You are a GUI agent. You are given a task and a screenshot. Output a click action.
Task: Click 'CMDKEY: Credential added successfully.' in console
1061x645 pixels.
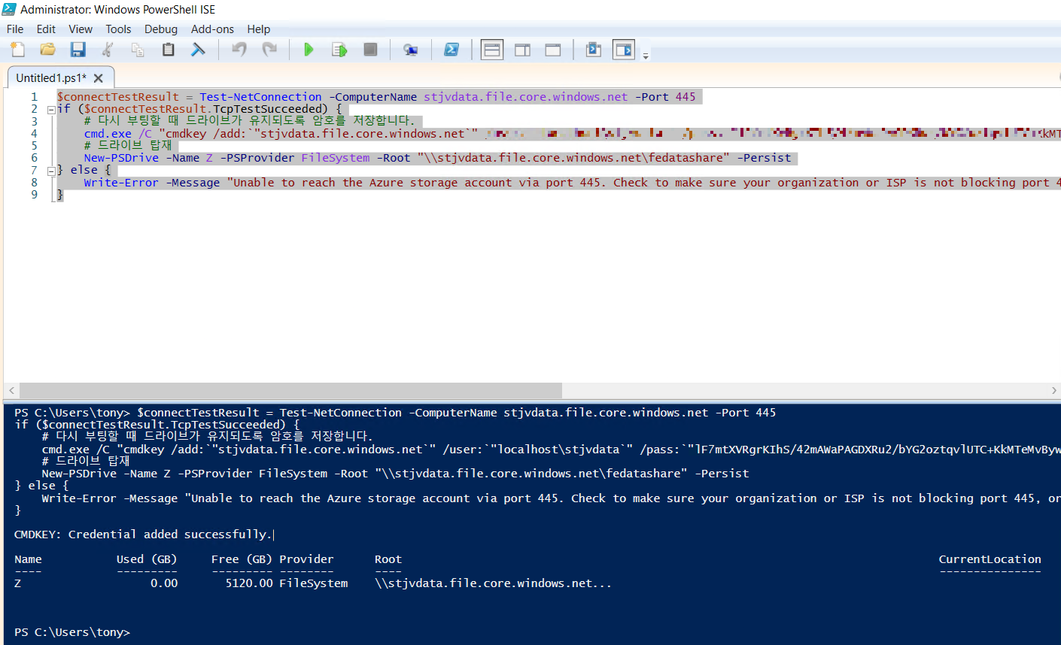142,534
